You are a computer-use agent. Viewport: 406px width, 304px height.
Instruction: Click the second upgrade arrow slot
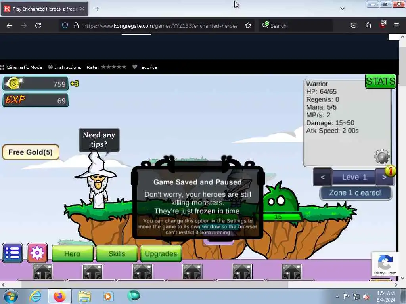pyautogui.click(x=92, y=272)
